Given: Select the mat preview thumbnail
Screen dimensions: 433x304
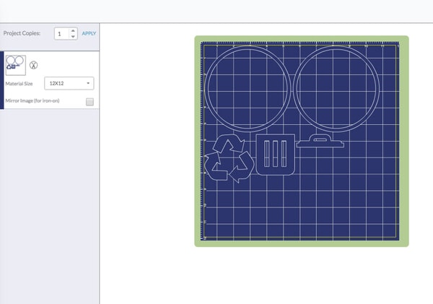Looking at the screenshot, I should coord(16,64).
